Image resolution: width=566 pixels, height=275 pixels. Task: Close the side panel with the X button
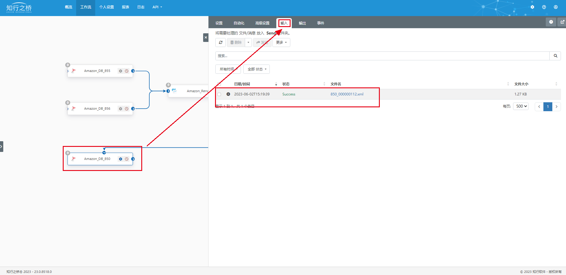(x=206, y=37)
